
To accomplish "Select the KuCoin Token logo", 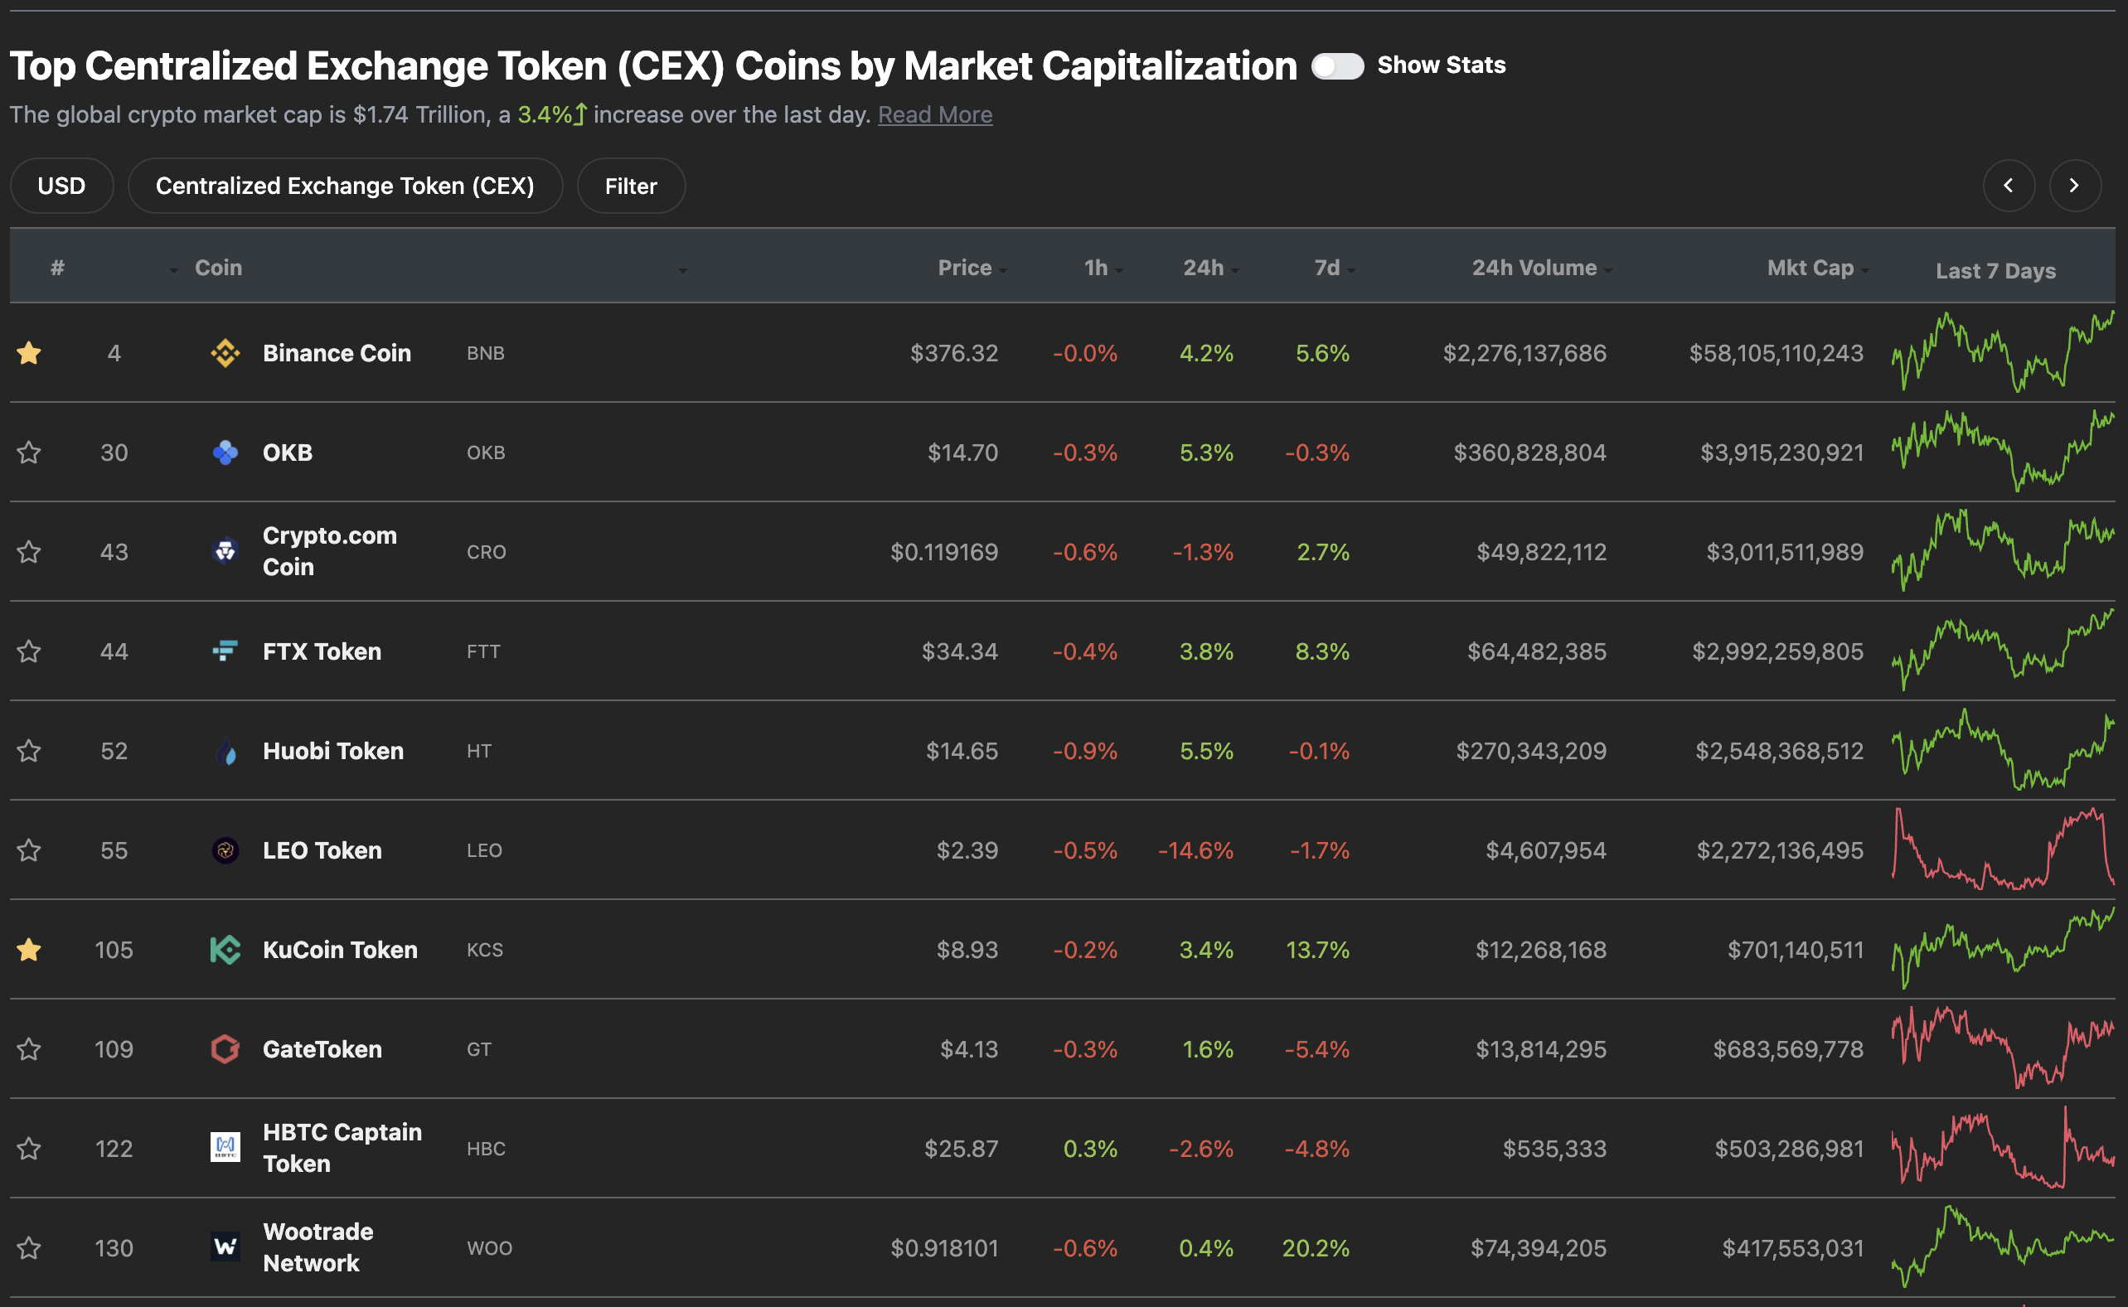I will point(225,949).
